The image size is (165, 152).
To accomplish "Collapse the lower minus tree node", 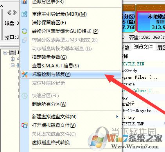I will 13,65.
